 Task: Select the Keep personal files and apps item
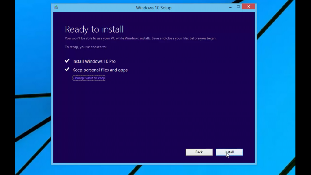tap(100, 70)
